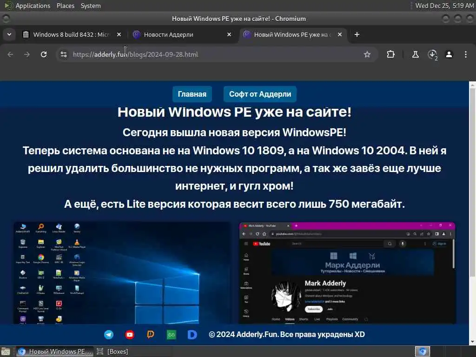Close the Новый Windows PE tab
The width and height of the screenshot is (476, 357).
pyautogui.click(x=340, y=34)
